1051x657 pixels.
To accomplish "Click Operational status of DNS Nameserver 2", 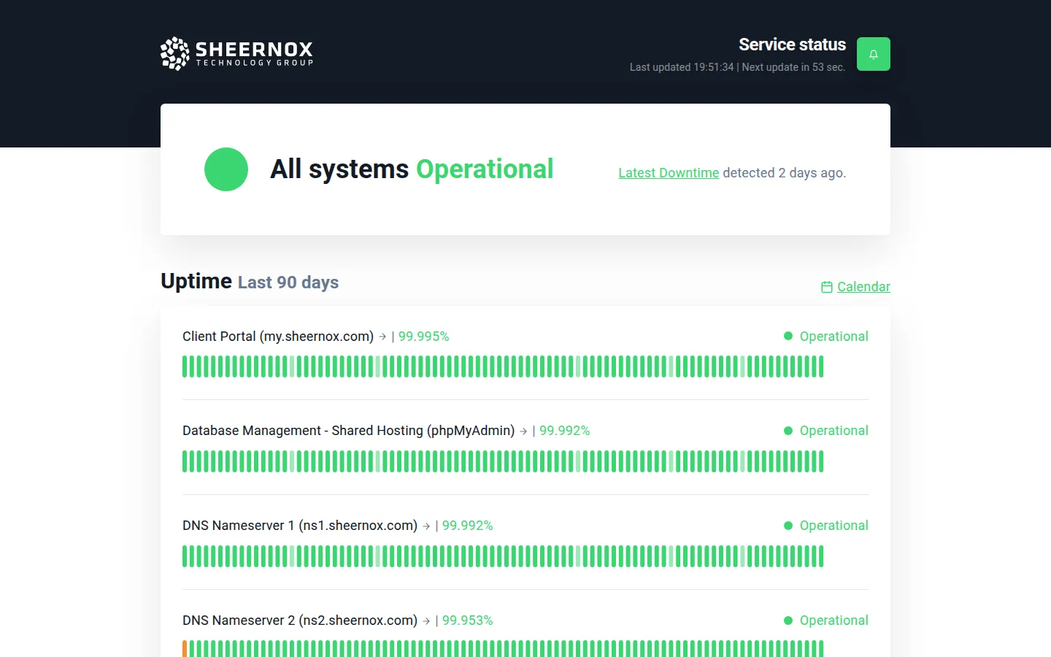I will (x=826, y=620).
